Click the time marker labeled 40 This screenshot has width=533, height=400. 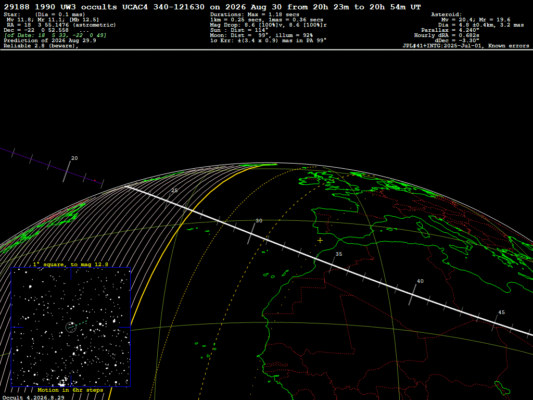coord(420,281)
